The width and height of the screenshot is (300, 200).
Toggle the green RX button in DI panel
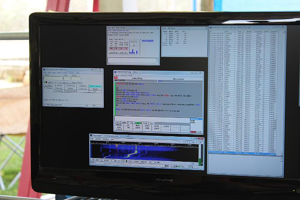click(137, 123)
